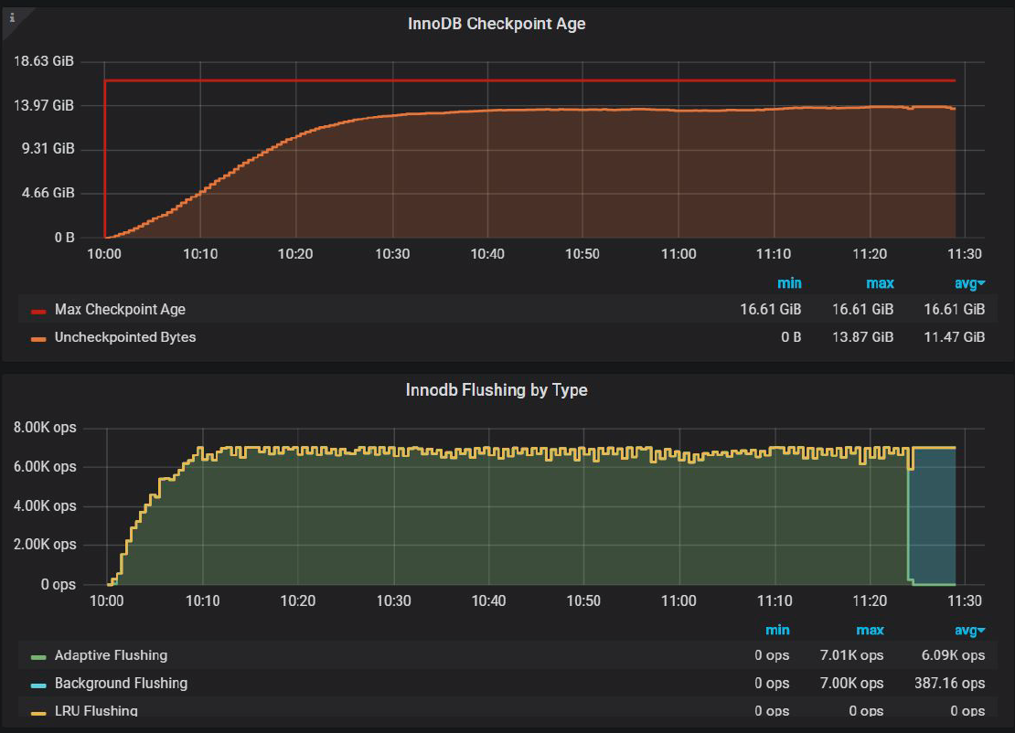The height and width of the screenshot is (733, 1015).
Task: Toggle the Adaptive Flushing series
Action: point(111,655)
